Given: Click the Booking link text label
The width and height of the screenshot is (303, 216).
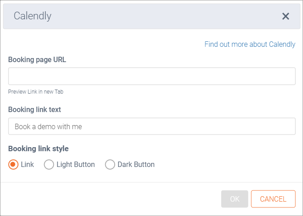Looking at the screenshot, I should [x=35, y=109].
